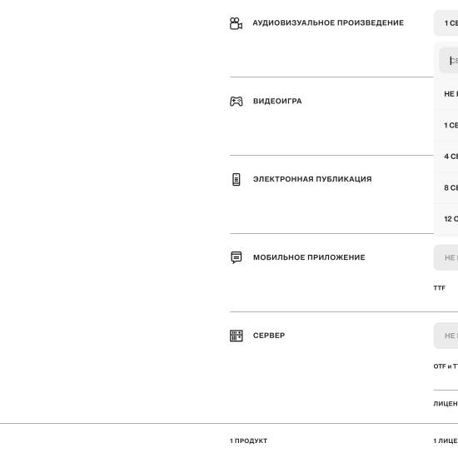Focus the search field inside the open dropdown
This screenshot has height=458, width=458.
coord(448,60)
